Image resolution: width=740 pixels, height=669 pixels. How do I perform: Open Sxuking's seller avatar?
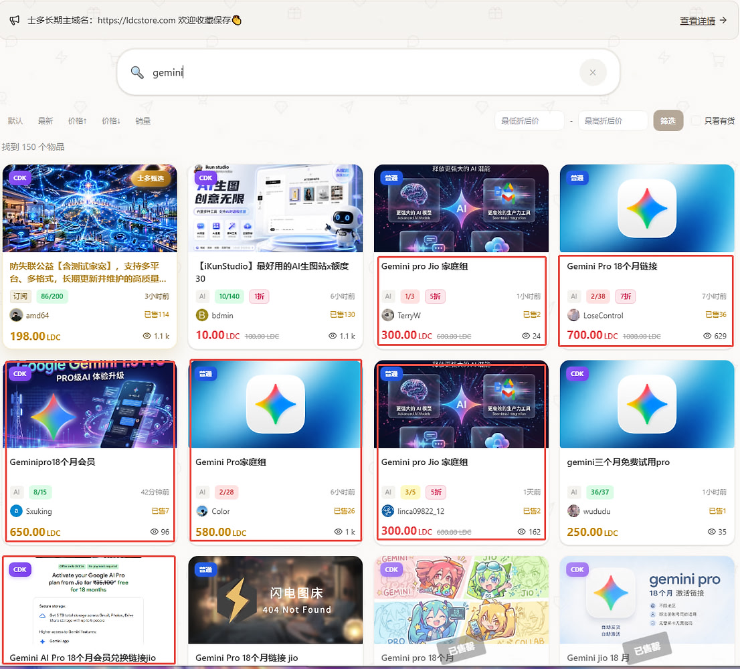(16, 511)
